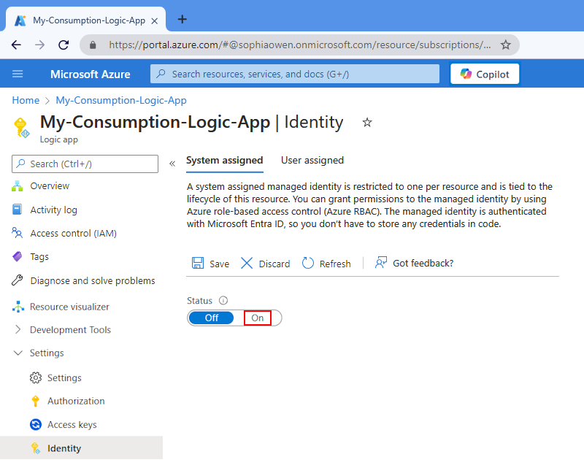Open the Authorization page
This screenshot has height=460, width=584.
coord(76,401)
